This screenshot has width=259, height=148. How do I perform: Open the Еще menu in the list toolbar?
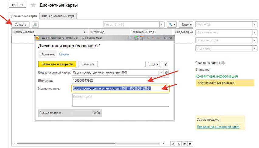pyautogui.click(x=186, y=24)
